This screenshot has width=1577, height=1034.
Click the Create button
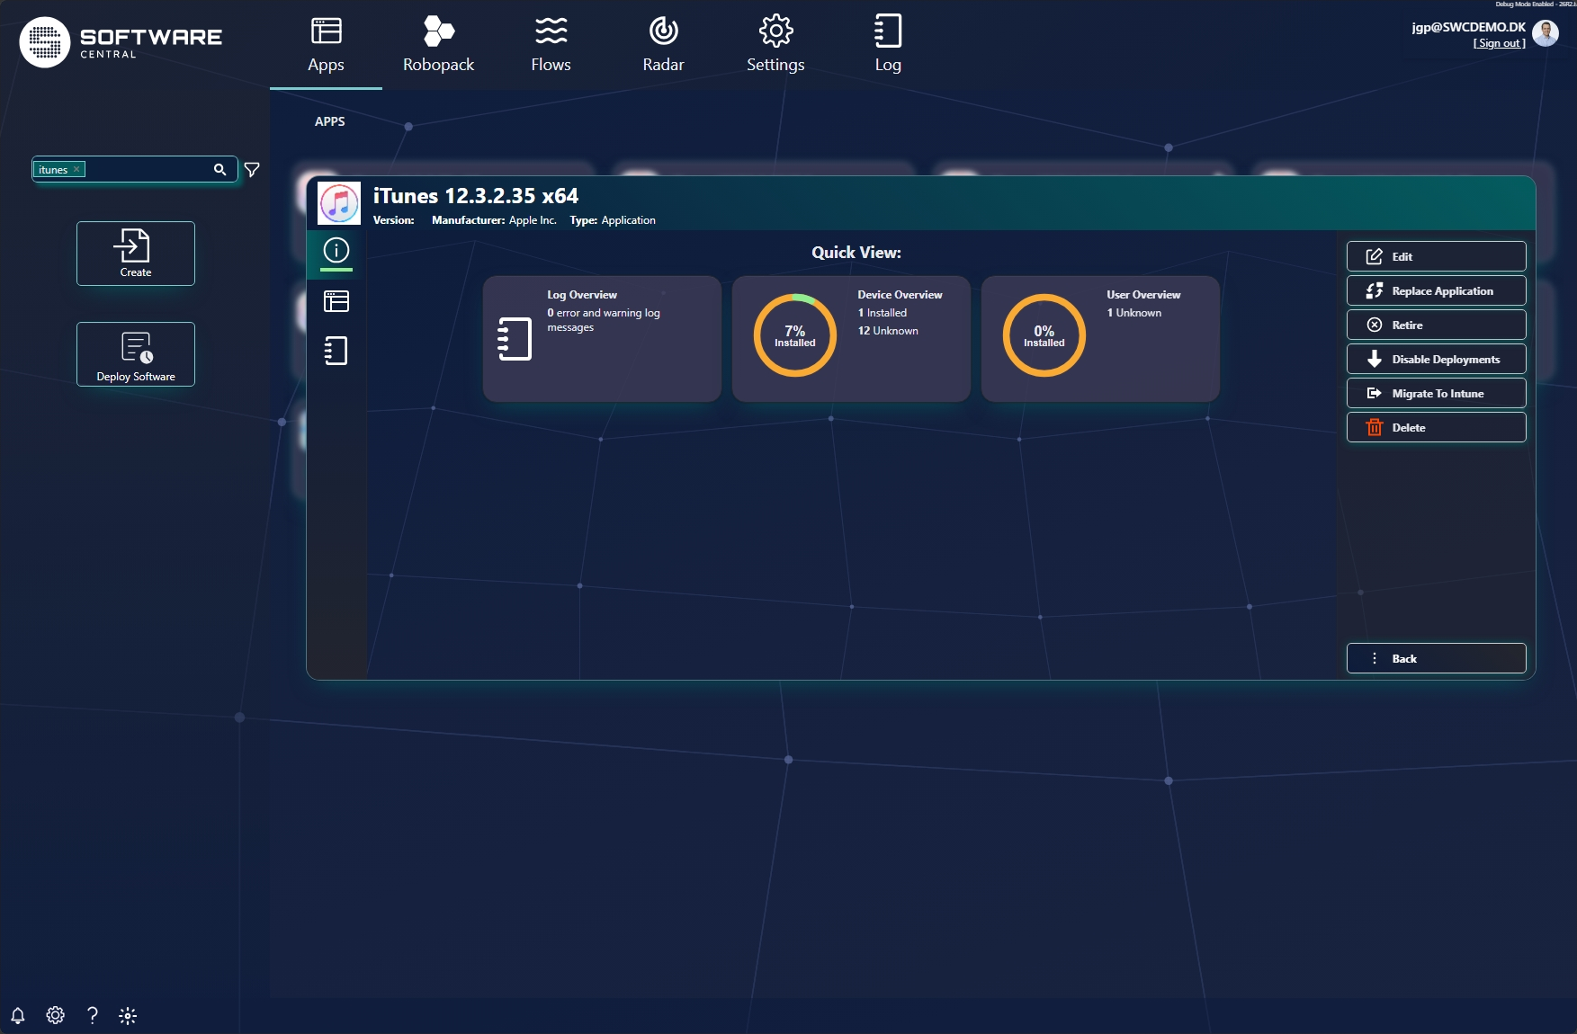(x=136, y=254)
